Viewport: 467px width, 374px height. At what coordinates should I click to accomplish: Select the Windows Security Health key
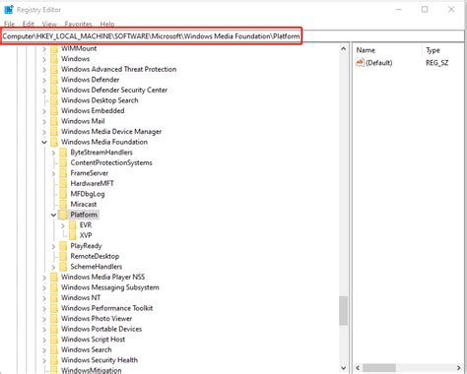100,360
